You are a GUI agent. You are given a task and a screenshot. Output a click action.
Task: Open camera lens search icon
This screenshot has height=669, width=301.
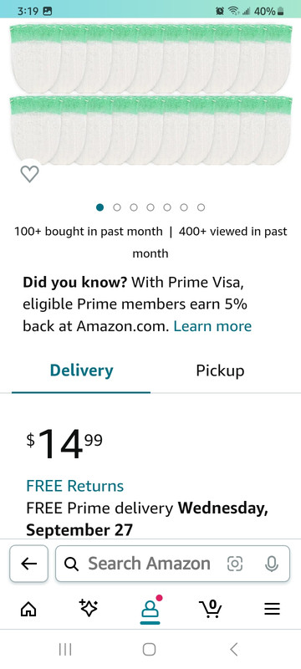coord(235,564)
